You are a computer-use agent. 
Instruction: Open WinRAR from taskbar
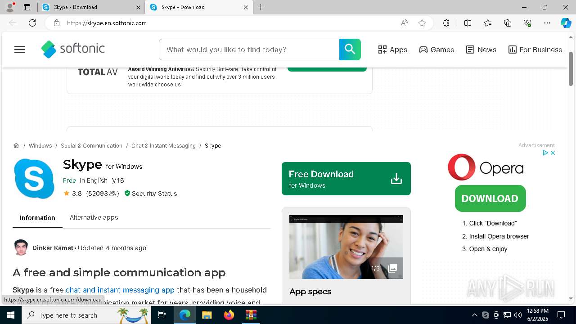[251, 315]
